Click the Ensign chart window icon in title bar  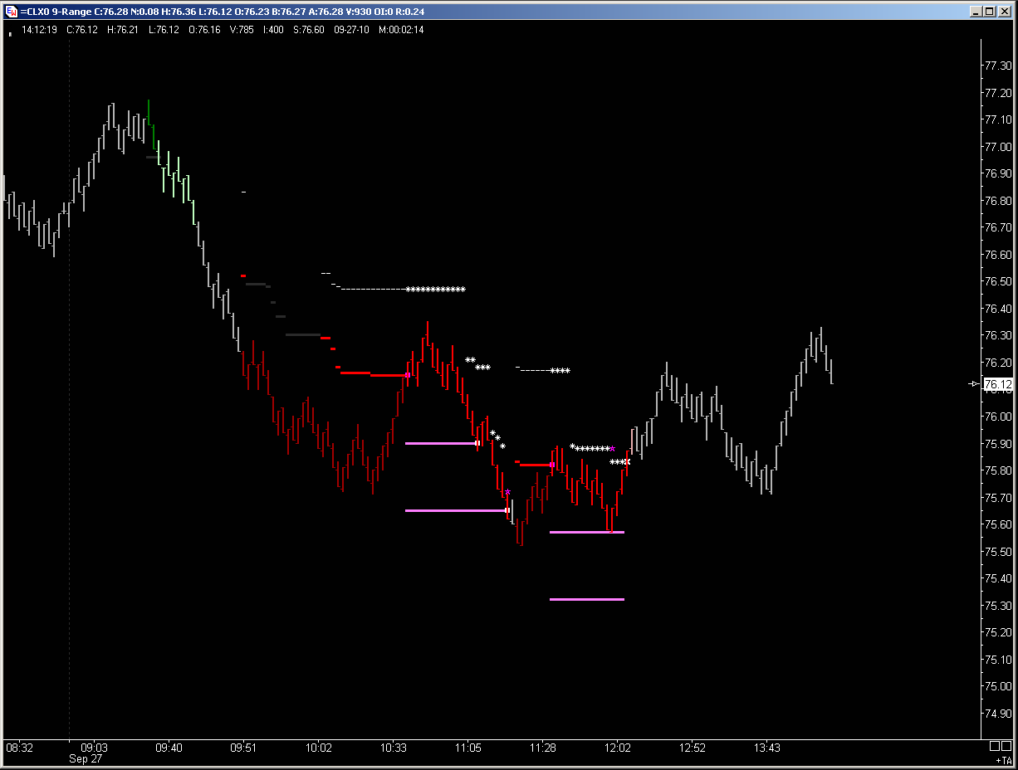click(11, 12)
